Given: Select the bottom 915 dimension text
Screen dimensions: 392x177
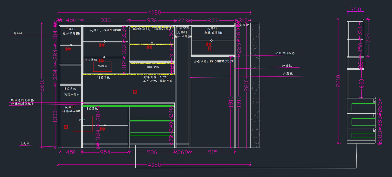Looking at the screenshot, I should click(x=213, y=152).
